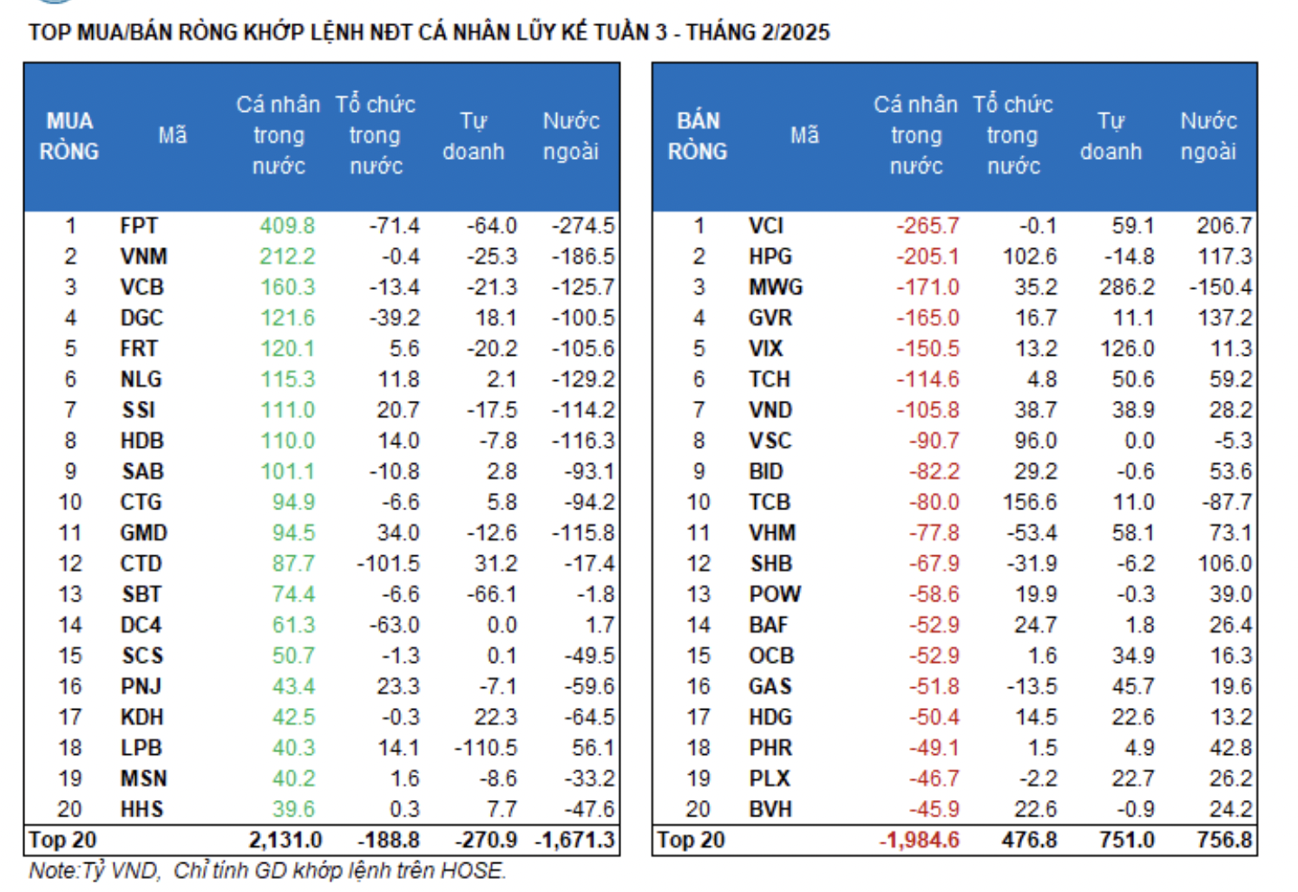Click the CTD ticker
Image resolution: width=1298 pixels, height=892 pixels.
coord(141,564)
